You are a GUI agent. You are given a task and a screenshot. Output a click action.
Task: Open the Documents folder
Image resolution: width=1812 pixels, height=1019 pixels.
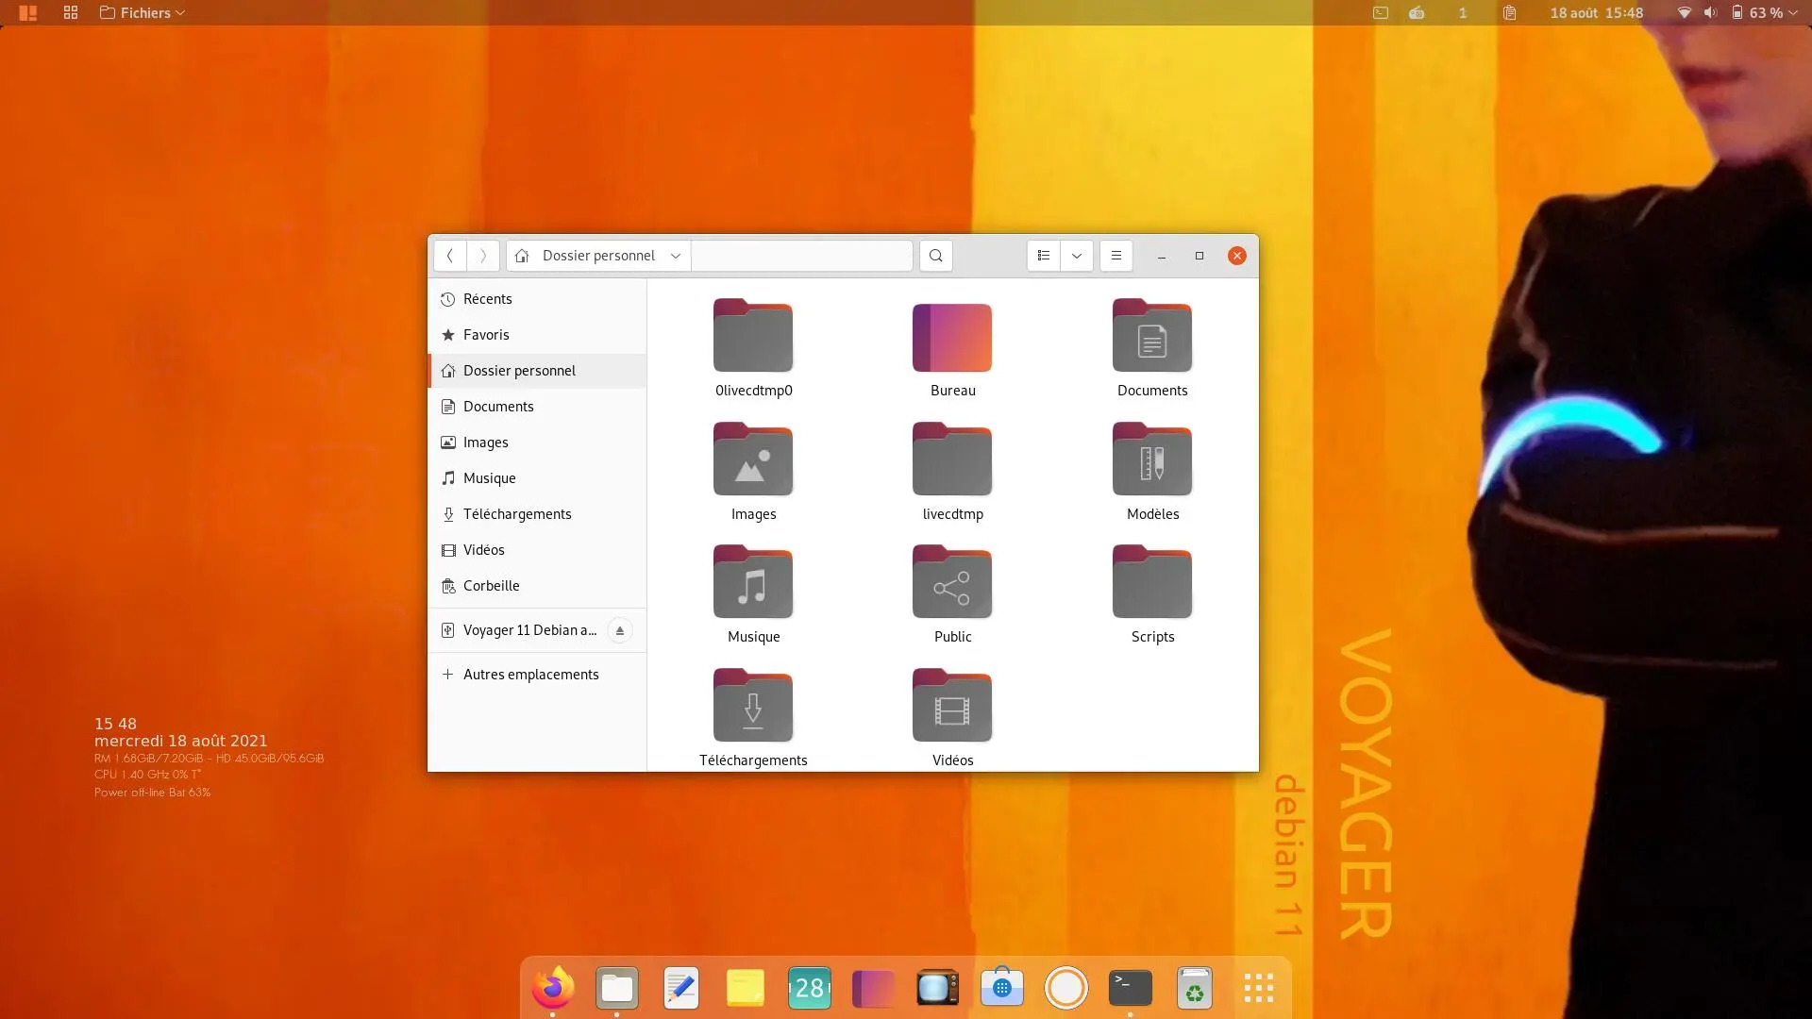[x=1152, y=346]
